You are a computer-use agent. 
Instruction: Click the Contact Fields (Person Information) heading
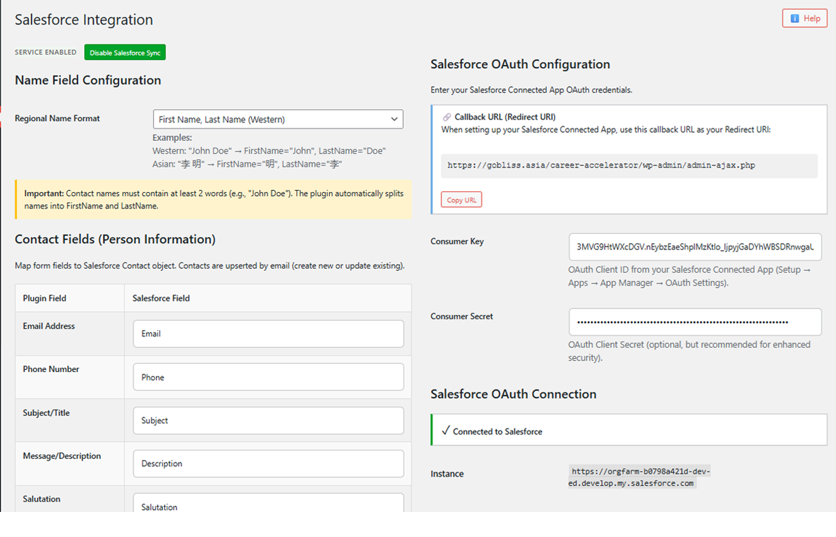pos(115,239)
